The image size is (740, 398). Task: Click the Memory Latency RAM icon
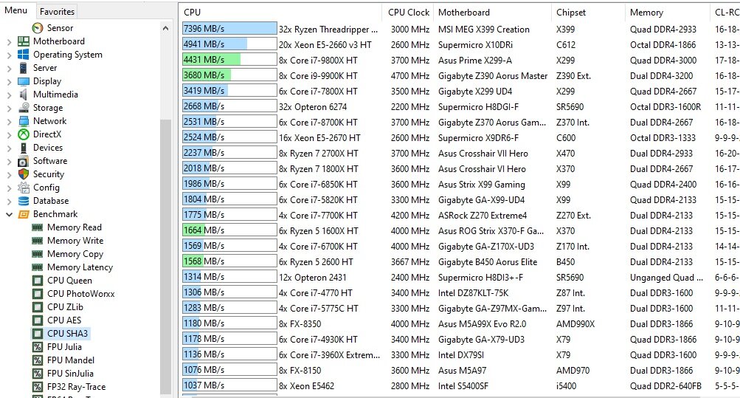[x=38, y=267]
